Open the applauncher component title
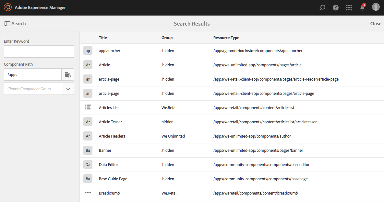This screenshot has width=384, height=202. pos(110,50)
